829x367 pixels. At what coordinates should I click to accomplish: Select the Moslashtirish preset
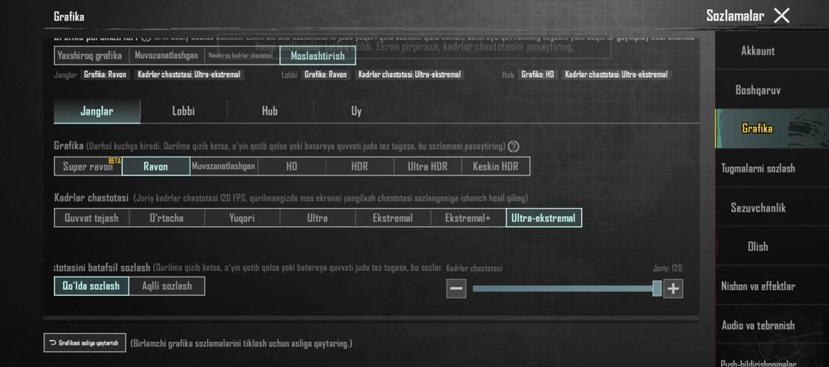pos(318,56)
